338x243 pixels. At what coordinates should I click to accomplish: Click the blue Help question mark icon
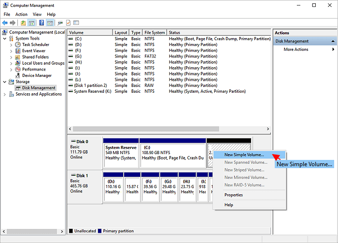[x=42, y=23]
